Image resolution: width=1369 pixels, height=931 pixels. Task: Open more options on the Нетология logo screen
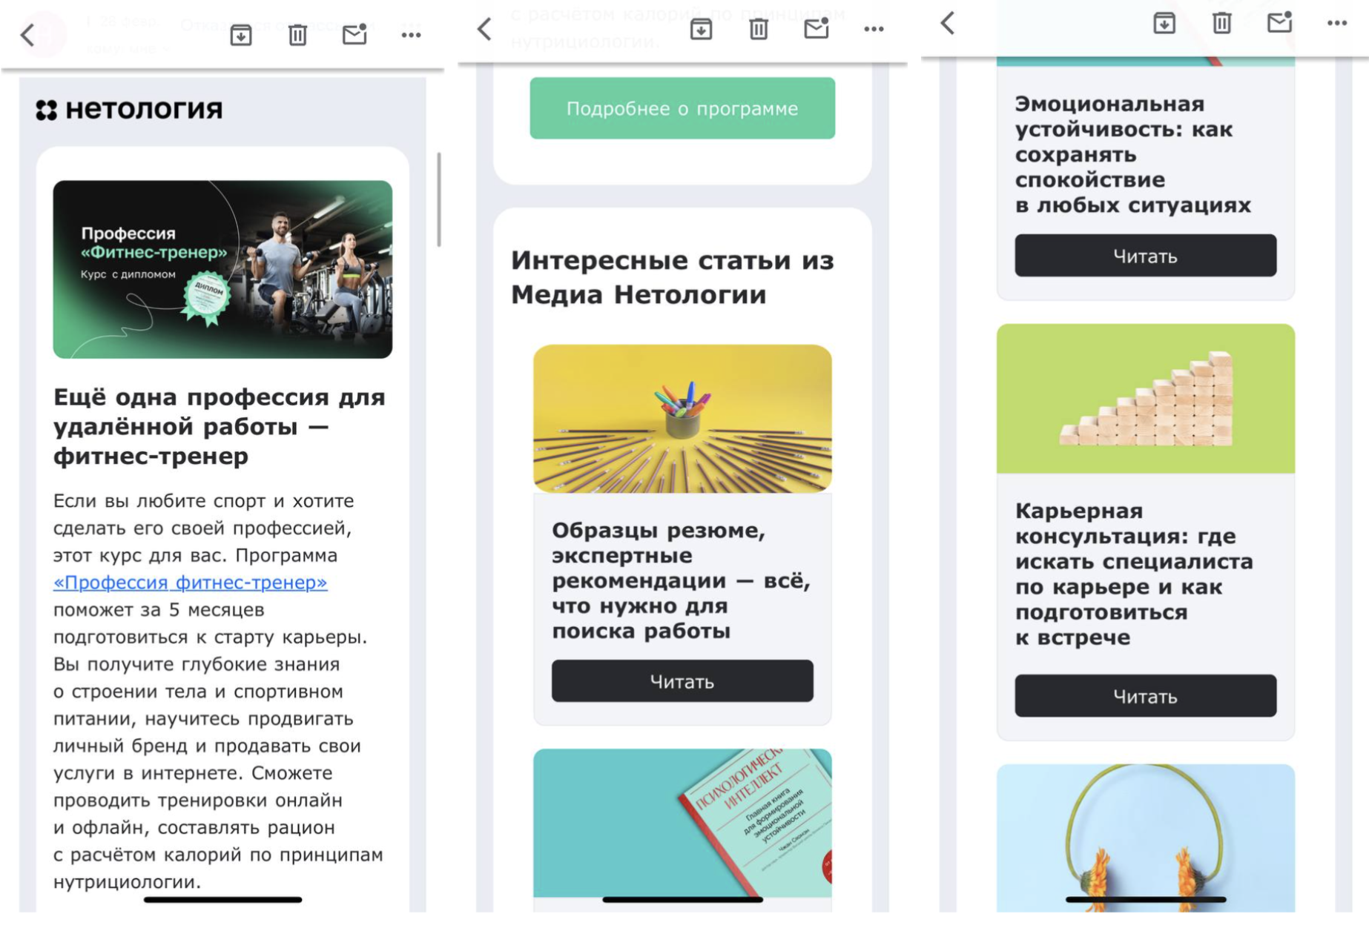411,35
